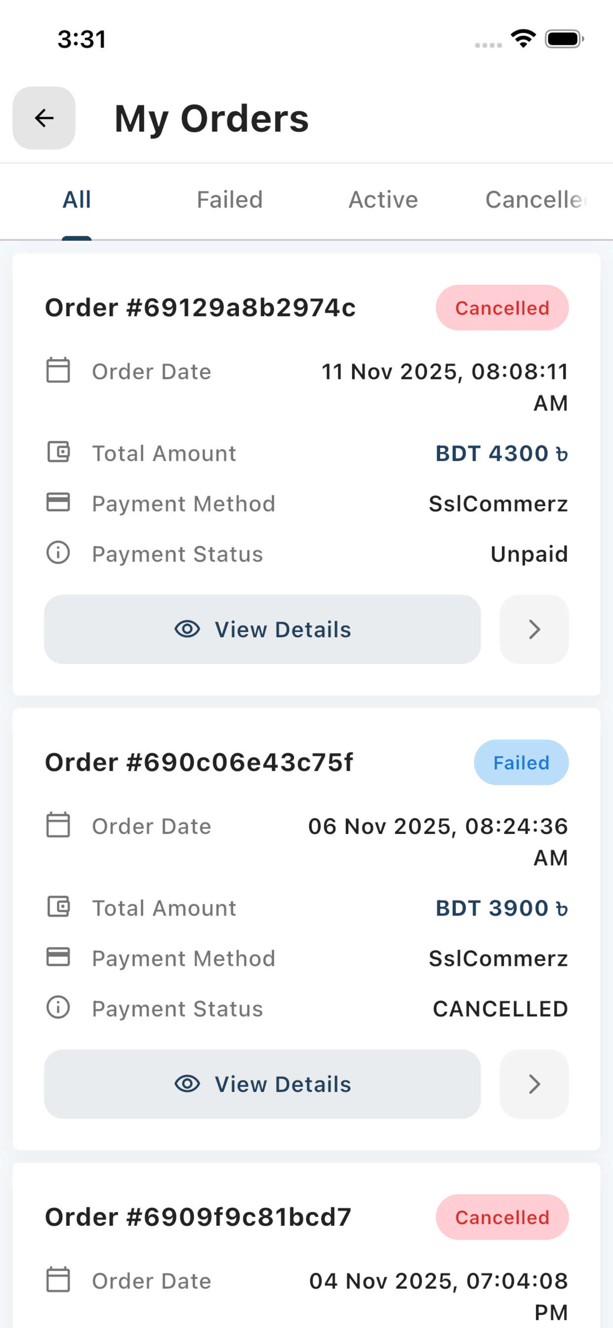Click credit card icon in first order

coord(58,502)
